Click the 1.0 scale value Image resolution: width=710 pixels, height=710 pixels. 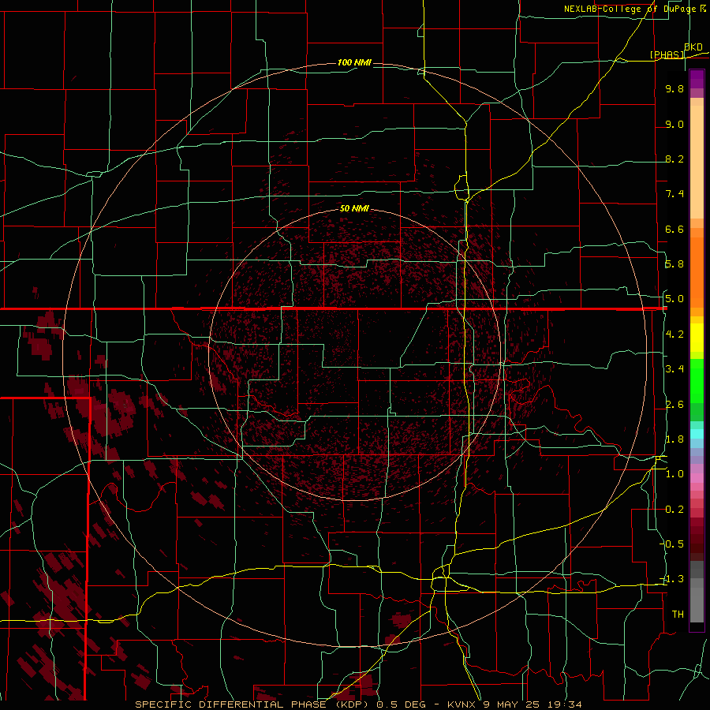tap(674, 474)
